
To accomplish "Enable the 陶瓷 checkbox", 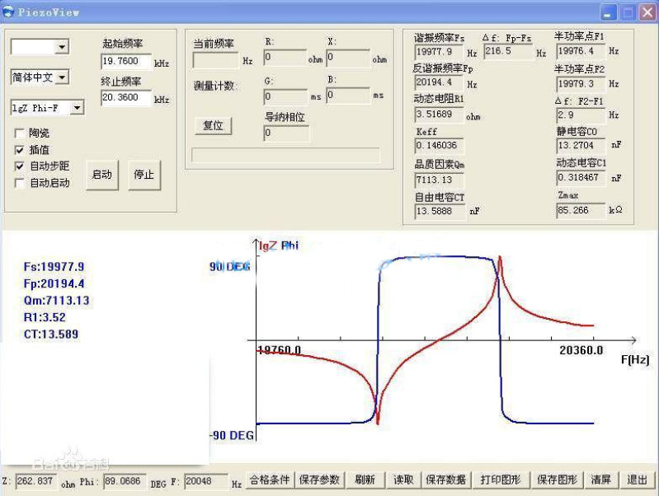I will 20,133.
